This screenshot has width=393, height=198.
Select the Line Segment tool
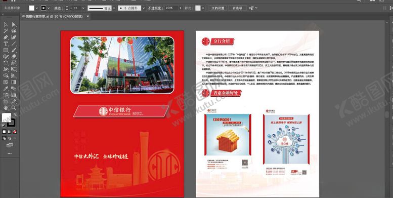(14, 44)
